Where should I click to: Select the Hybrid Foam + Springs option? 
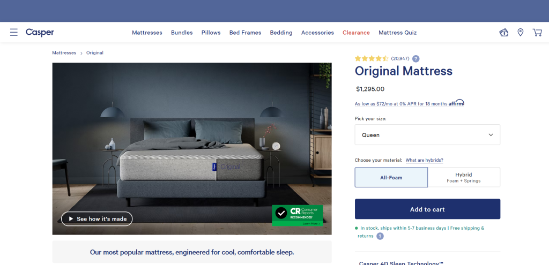tap(464, 177)
